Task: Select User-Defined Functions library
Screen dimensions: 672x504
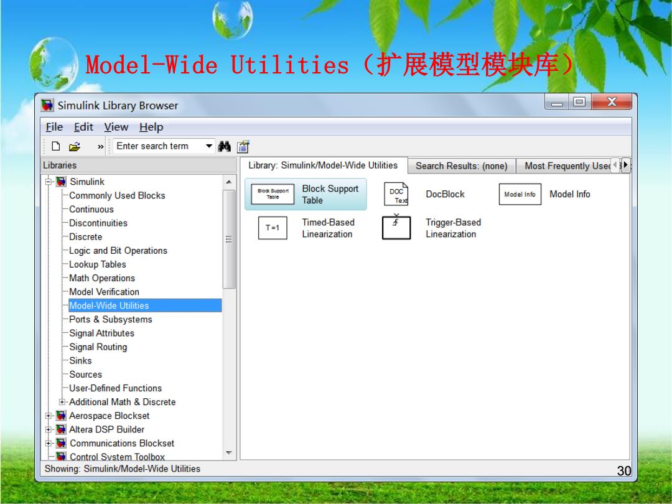Action: (x=115, y=388)
